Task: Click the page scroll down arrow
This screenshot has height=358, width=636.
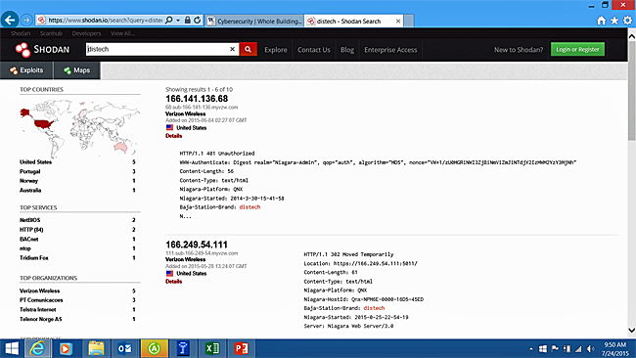Action: point(631,330)
